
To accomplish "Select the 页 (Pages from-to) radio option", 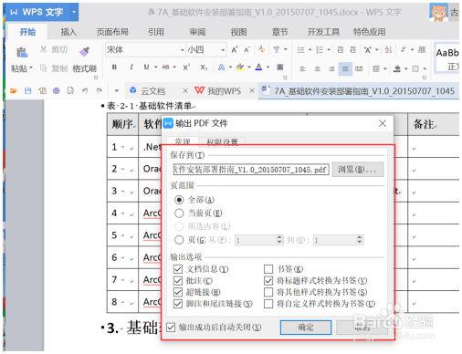I will pos(179,240).
